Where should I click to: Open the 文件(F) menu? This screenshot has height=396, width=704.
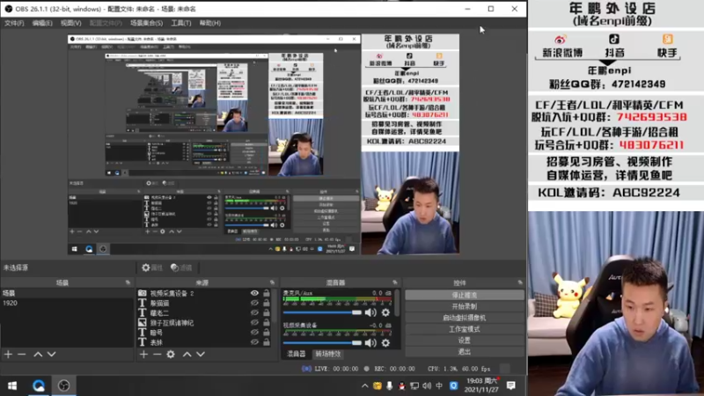[14, 23]
